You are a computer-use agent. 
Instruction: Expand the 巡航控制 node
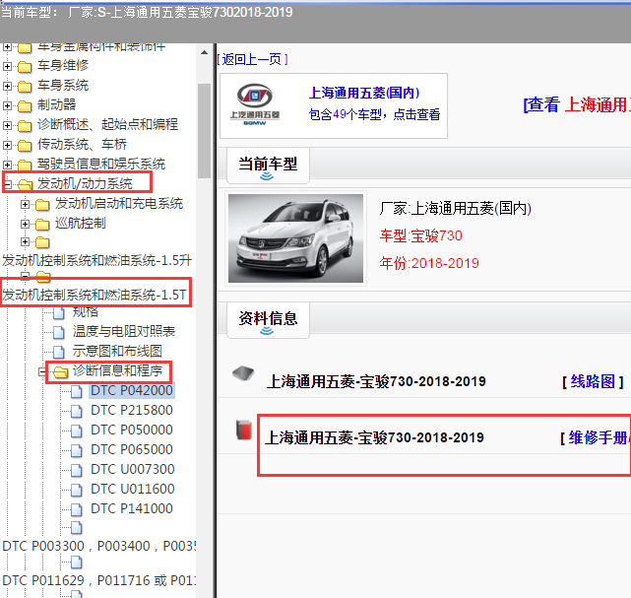click(25, 224)
